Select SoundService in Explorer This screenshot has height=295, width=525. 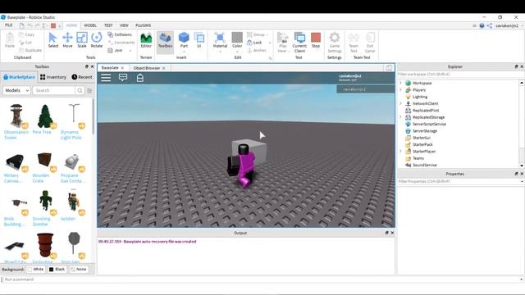click(425, 165)
